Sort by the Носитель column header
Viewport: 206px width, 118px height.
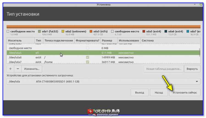[x=21, y=40]
